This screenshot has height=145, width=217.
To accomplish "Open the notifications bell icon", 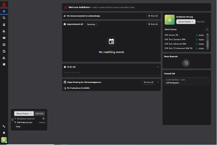I will pyautogui.click(x=4, y=132).
